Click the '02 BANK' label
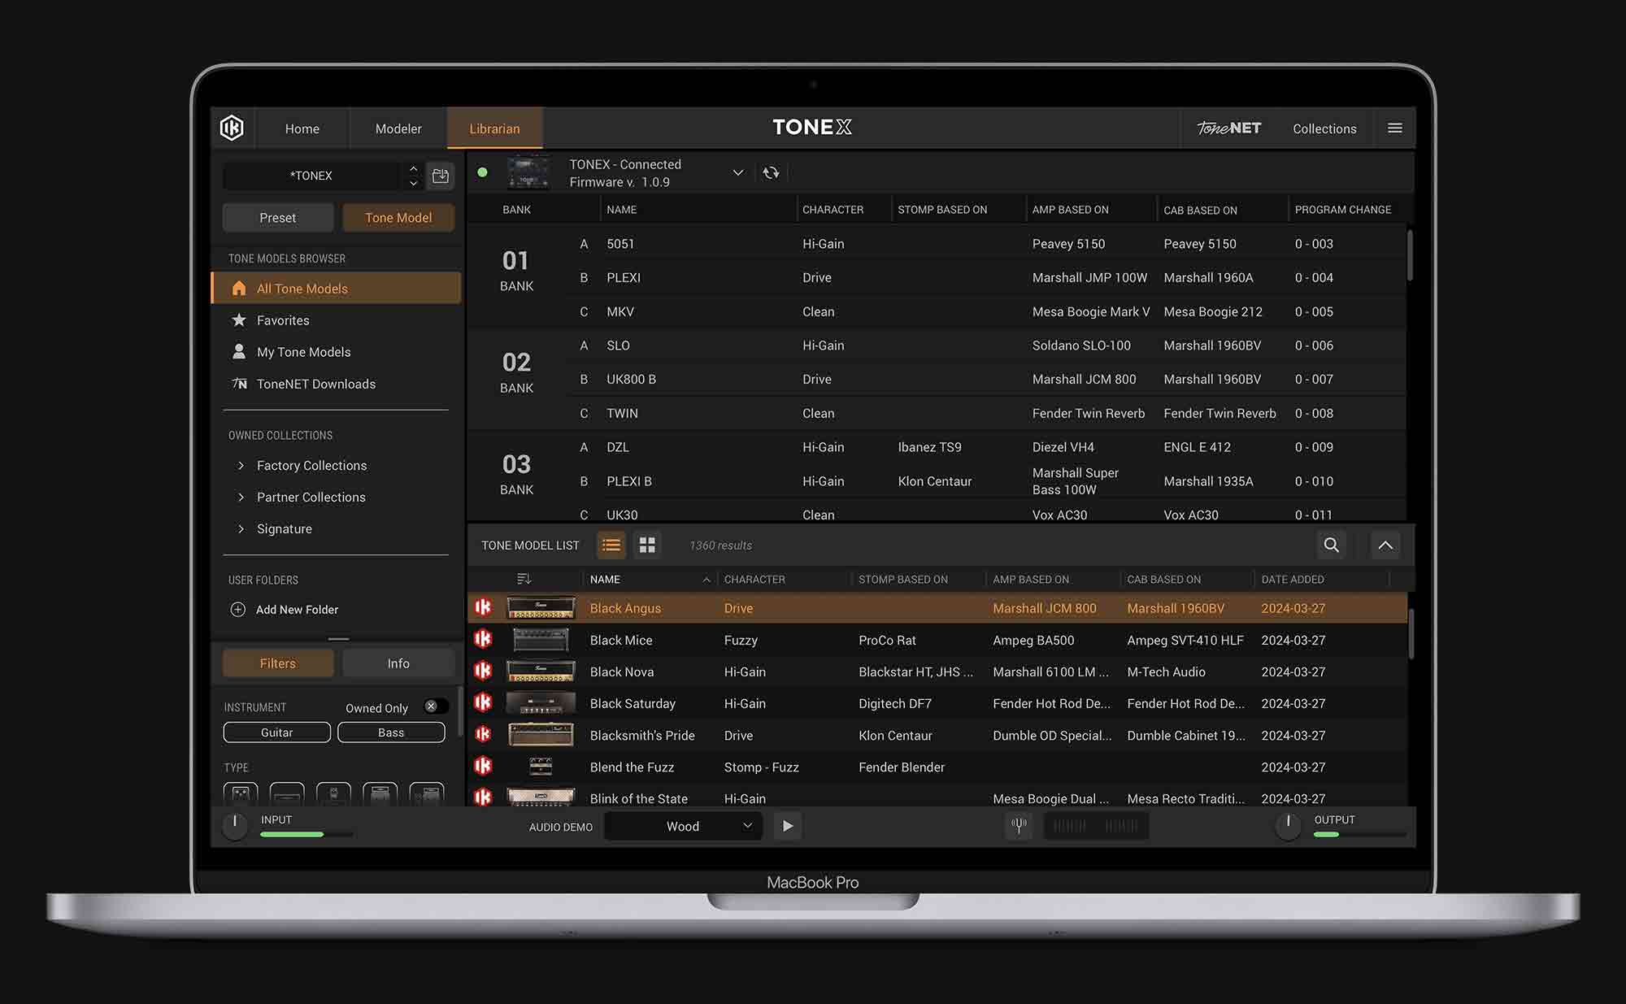1626x1004 pixels. pyautogui.click(x=516, y=372)
